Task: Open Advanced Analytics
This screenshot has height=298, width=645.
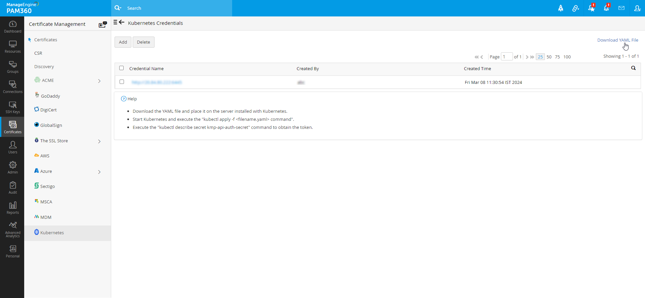Action: click(x=12, y=230)
